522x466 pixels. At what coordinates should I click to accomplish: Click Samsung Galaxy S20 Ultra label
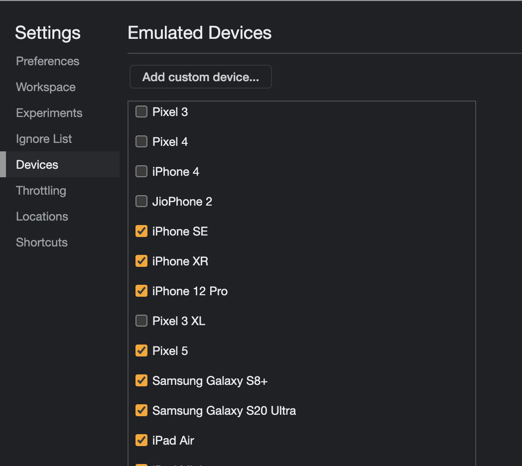224,411
